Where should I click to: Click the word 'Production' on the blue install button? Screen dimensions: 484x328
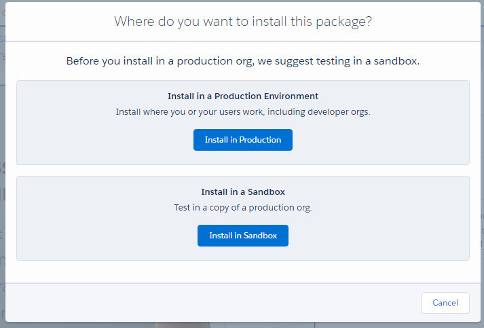[260, 140]
